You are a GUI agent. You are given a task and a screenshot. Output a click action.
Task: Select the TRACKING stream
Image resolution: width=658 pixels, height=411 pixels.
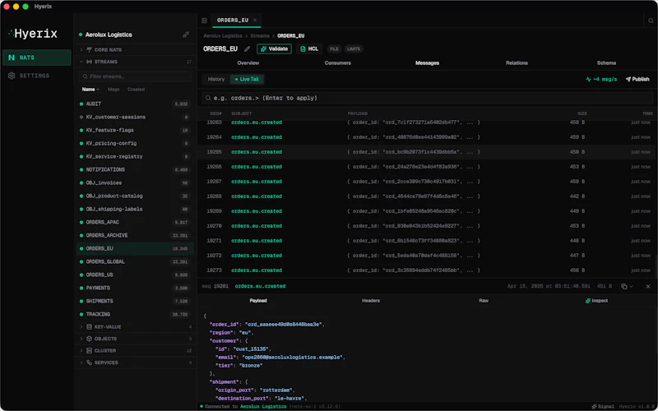[135, 314]
